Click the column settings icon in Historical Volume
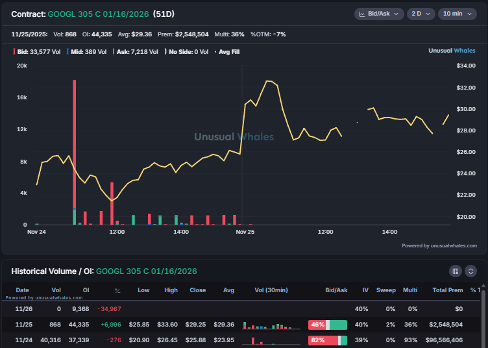 point(456,271)
